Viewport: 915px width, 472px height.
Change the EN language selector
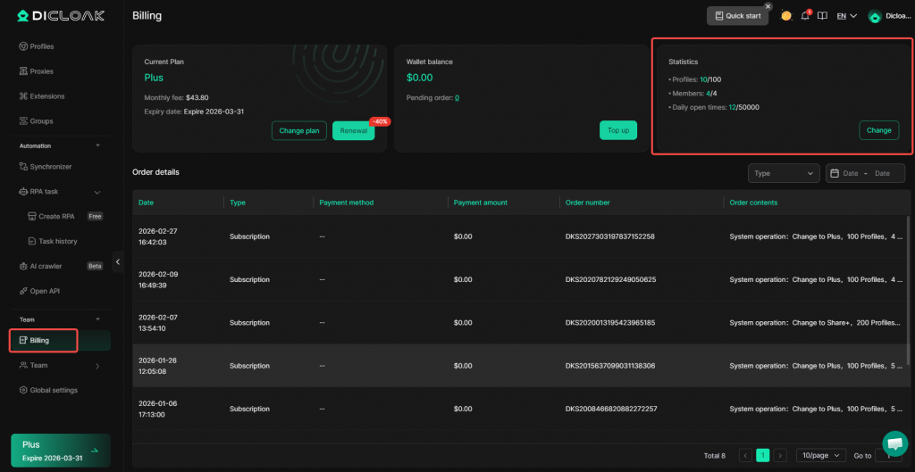tap(846, 16)
